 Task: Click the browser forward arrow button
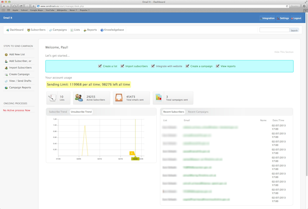[8, 6]
